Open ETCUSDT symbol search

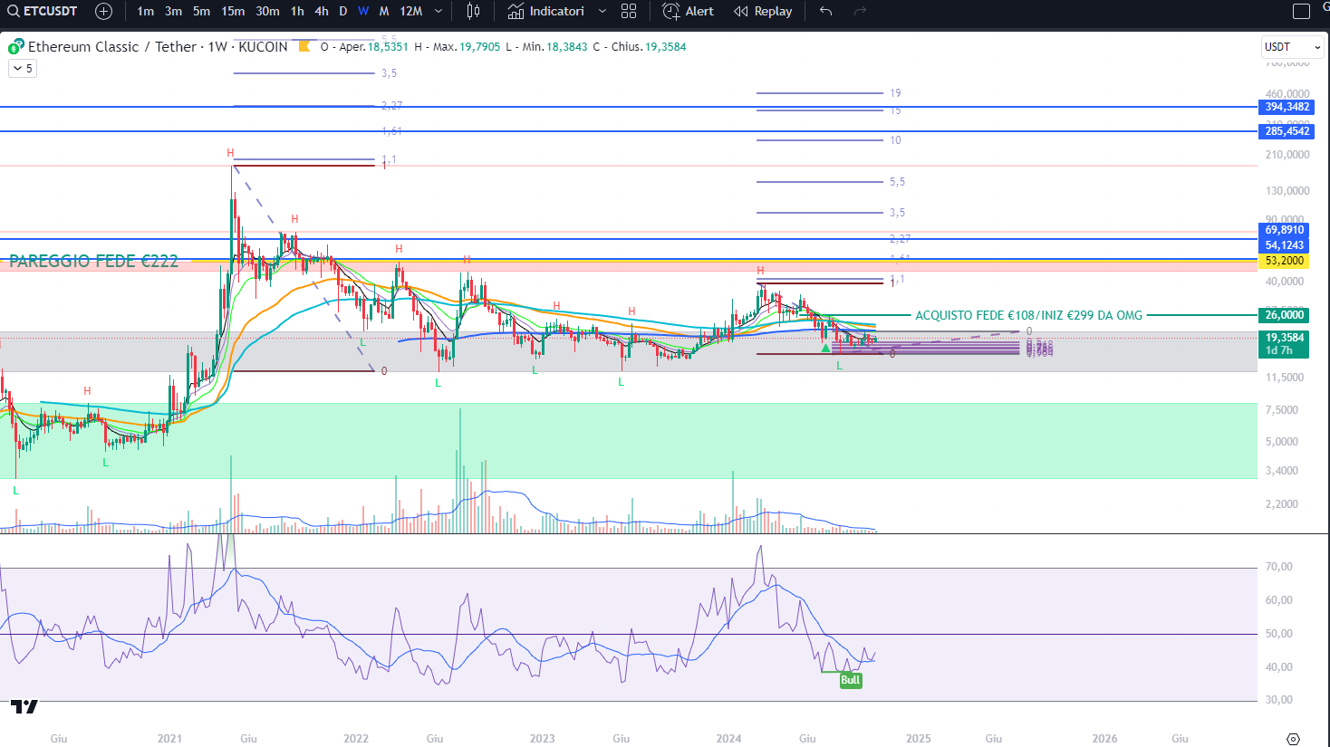(43, 12)
